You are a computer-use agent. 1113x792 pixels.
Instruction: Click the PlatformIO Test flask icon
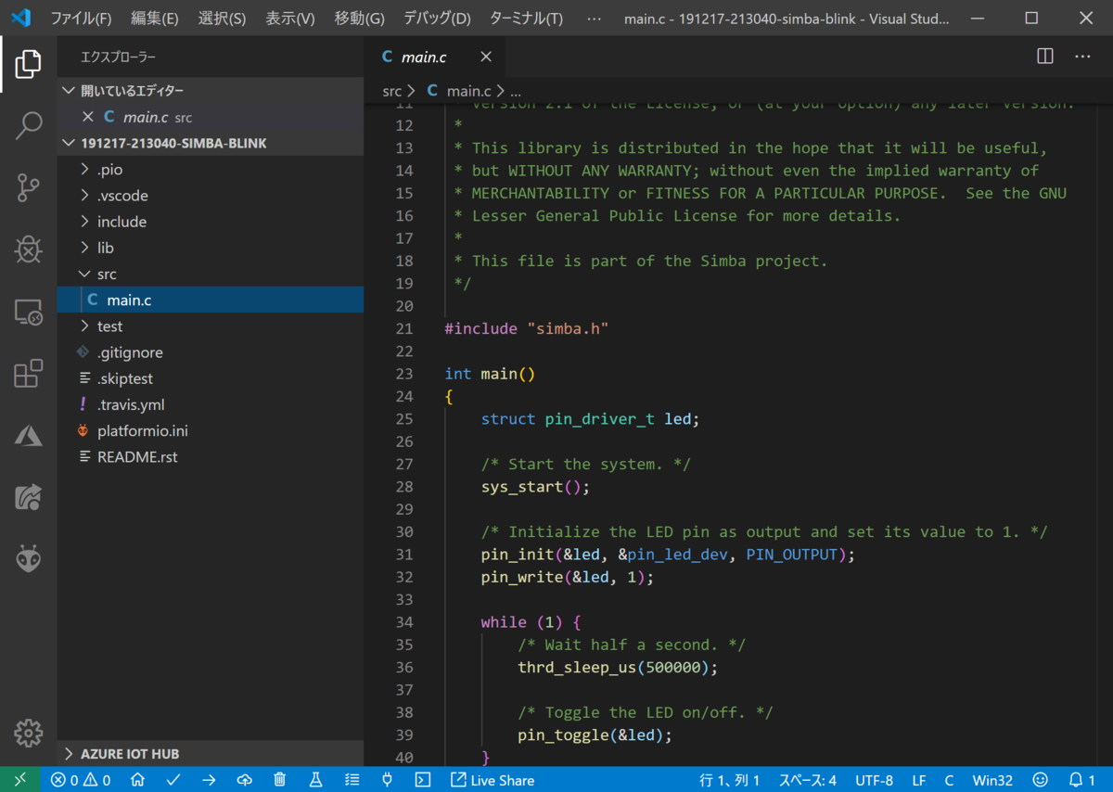click(x=315, y=780)
